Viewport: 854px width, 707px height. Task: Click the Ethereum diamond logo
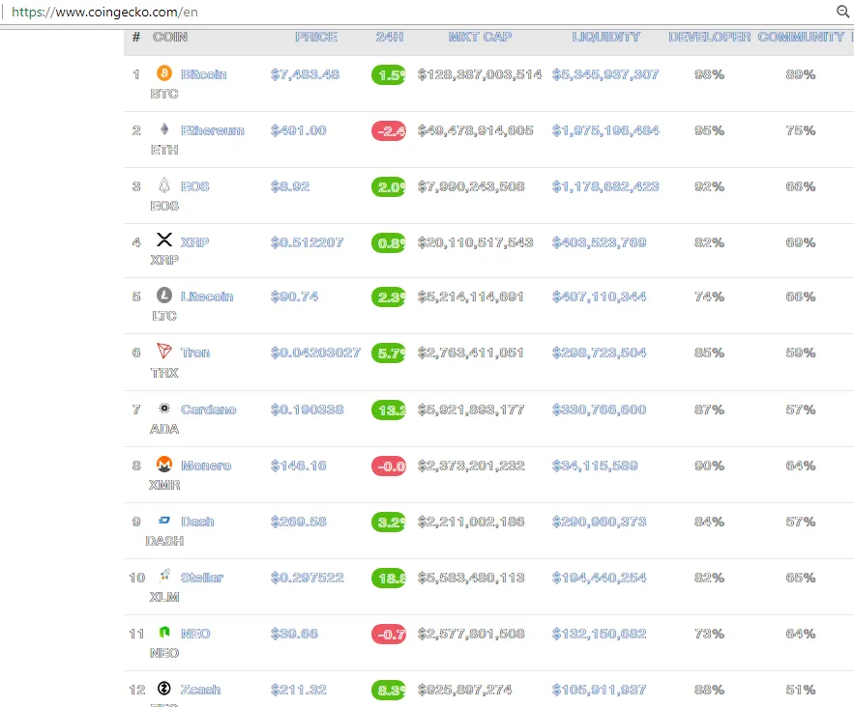click(x=164, y=128)
